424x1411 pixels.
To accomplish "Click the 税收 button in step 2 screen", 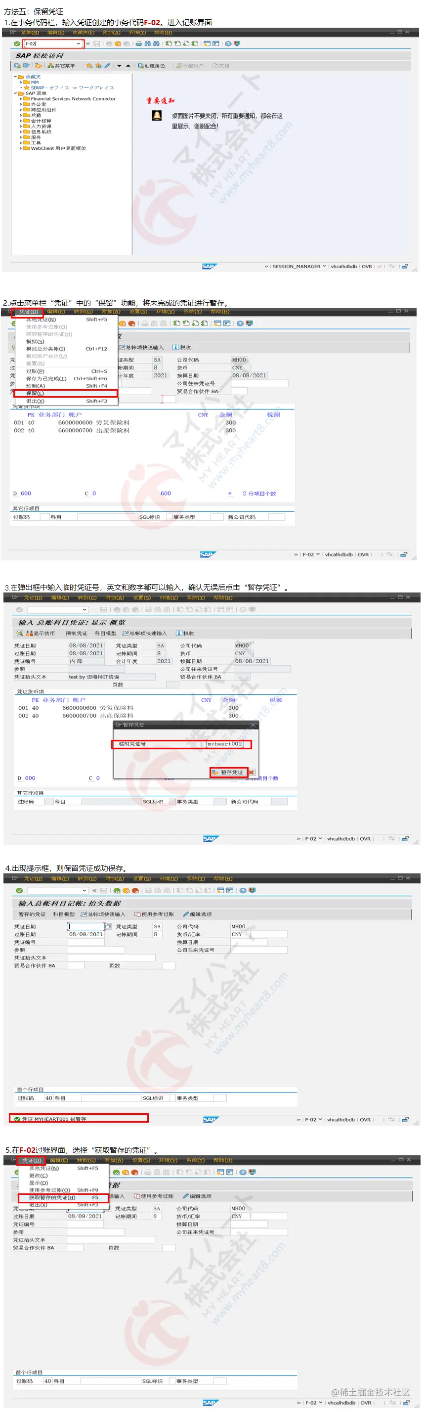I will pos(182,347).
